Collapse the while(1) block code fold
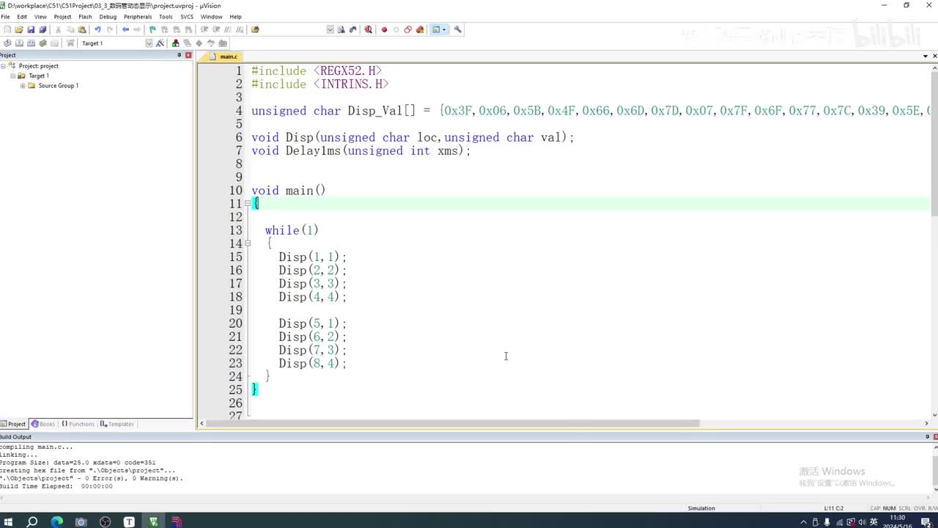Viewport: 938px width, 528px height. pyautogui.click(x=248, y=243)
